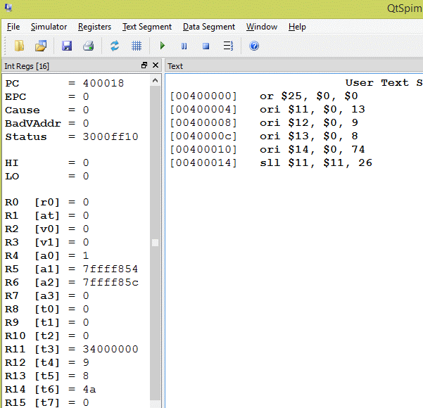Float the Int Regs panel

click(x=144, y=65)
